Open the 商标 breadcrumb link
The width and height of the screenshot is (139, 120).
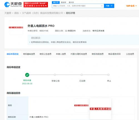pyautogui.click(x=17, y=13)
